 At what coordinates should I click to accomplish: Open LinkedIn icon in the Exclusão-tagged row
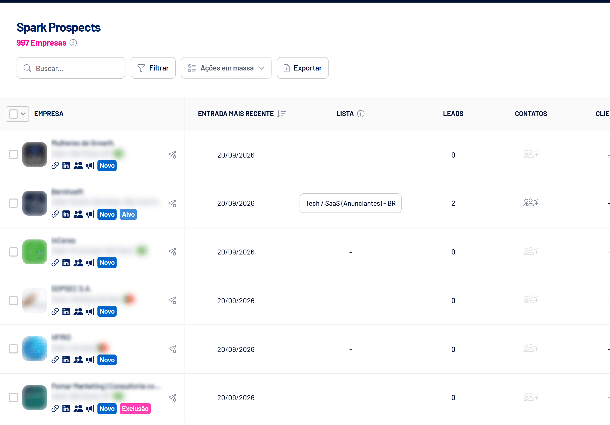66,408
